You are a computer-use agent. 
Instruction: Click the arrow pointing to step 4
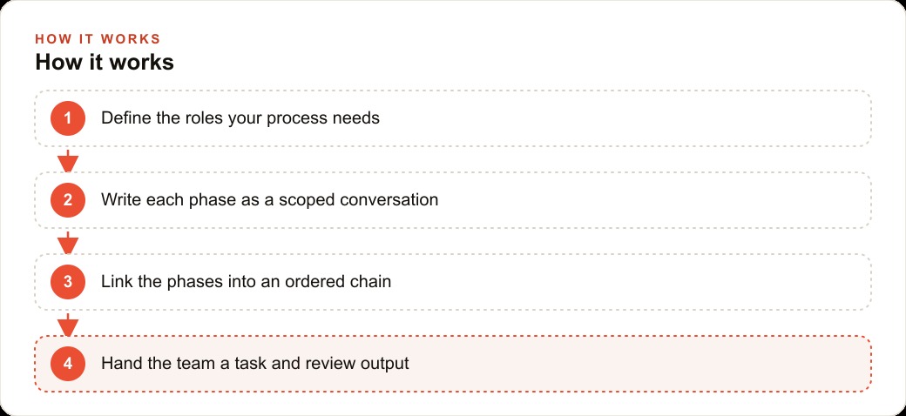[68, 325]
